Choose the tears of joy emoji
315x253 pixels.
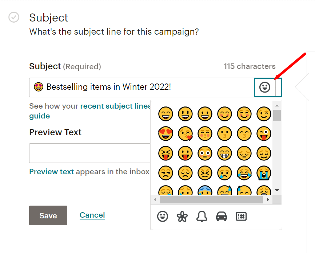(244, 173)
